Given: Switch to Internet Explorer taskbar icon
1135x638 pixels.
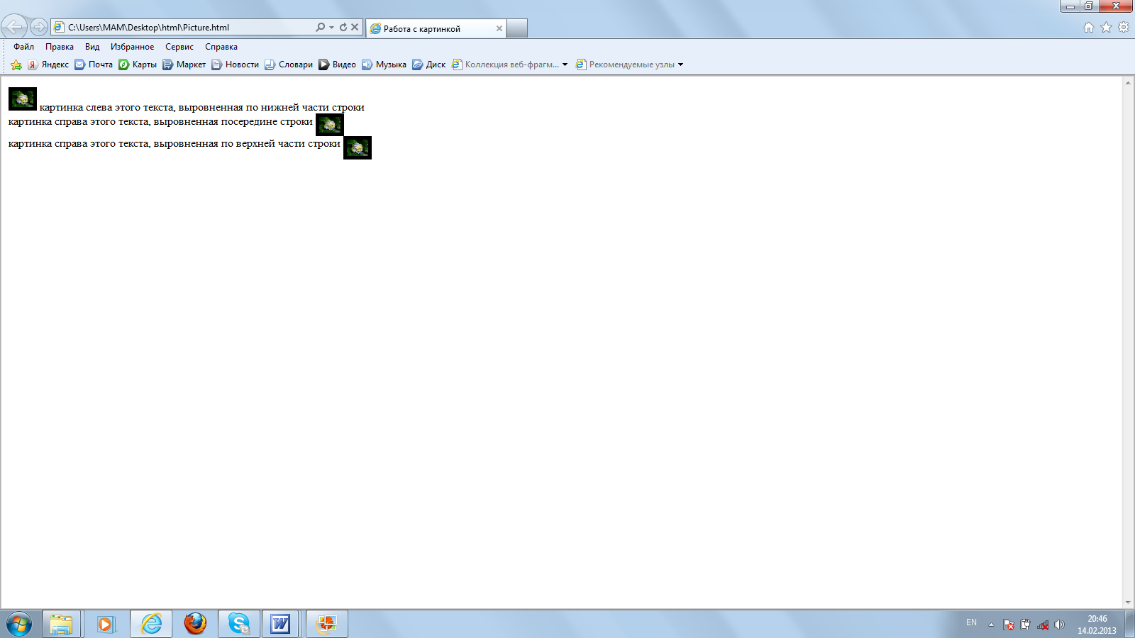Looking at the screenshot, I should [x=151, y=625].
